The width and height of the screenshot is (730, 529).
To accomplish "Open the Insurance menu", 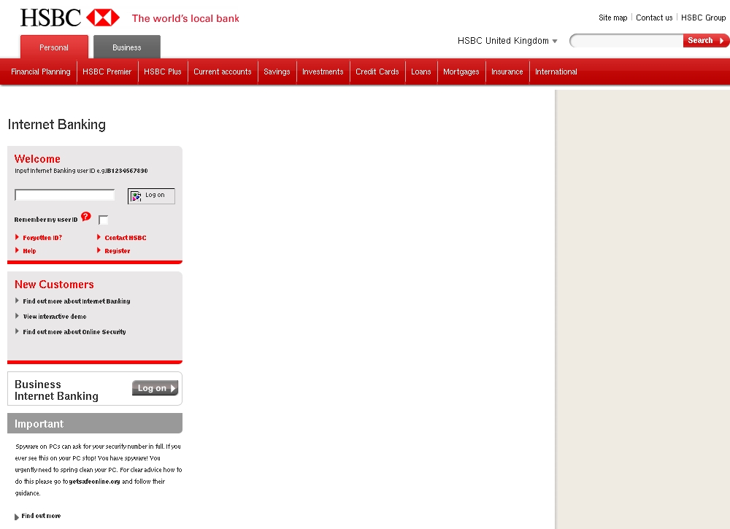I will coord(507,72).
